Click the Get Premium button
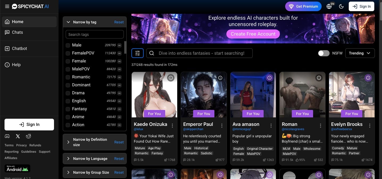382x179 pixels. pyautogui.click(x=303, y=6)
